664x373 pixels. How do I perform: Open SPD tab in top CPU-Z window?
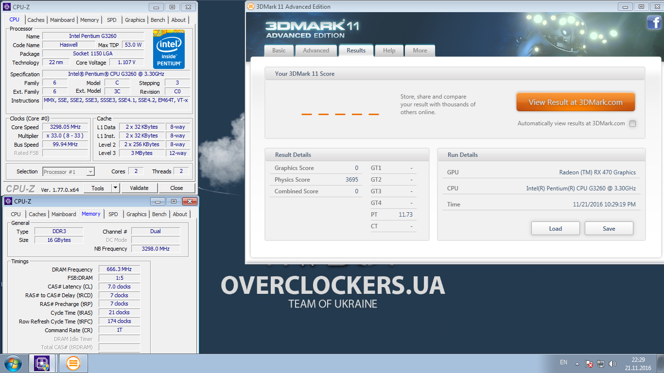pyautogui.click(x=112, y=20)
